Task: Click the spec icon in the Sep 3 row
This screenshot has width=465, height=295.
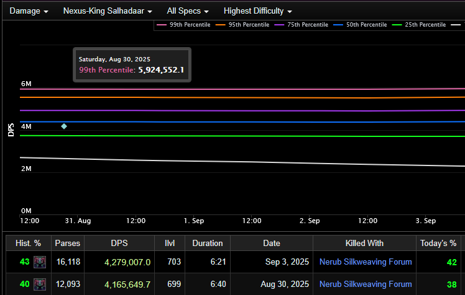Action: pos(40,262)
